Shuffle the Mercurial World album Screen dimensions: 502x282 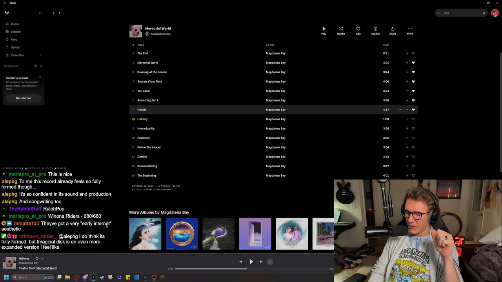341,31
